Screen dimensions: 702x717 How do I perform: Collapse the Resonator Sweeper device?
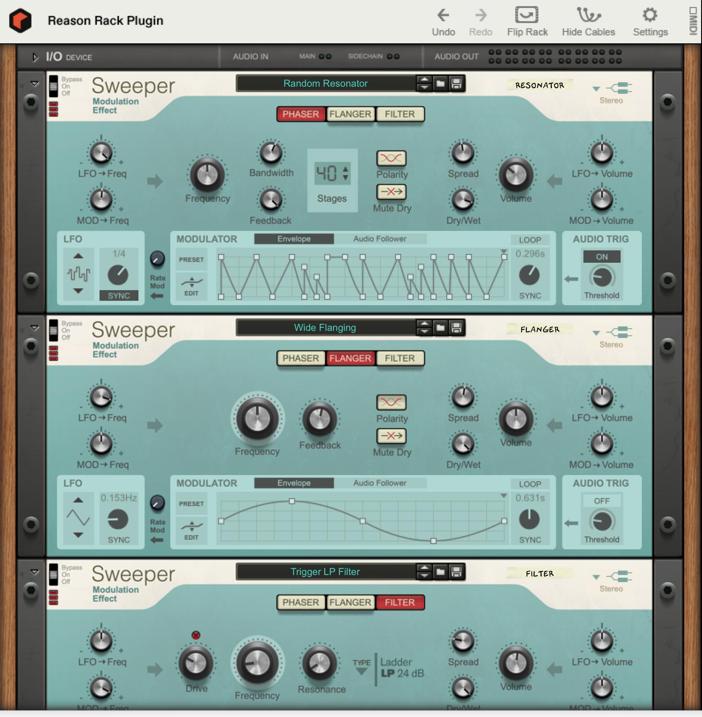[x=34, y=84]
